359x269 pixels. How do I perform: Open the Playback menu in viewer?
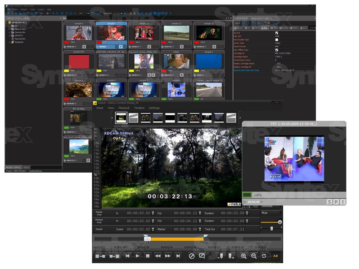[124, 108]
